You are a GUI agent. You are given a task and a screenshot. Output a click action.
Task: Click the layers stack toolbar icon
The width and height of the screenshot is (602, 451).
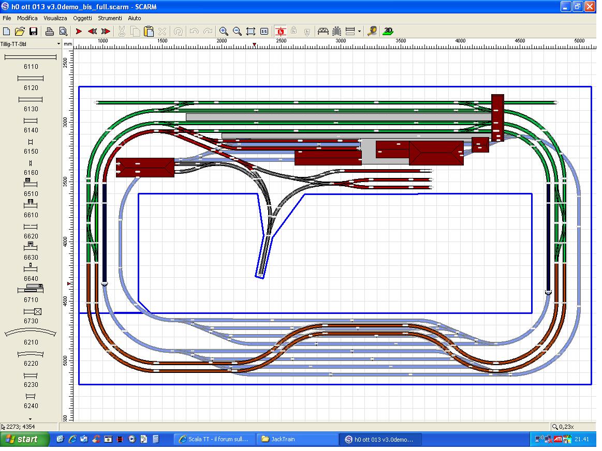pos(350,32)
